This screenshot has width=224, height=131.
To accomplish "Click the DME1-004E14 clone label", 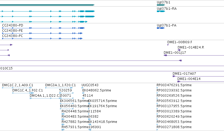I will 189,79.
